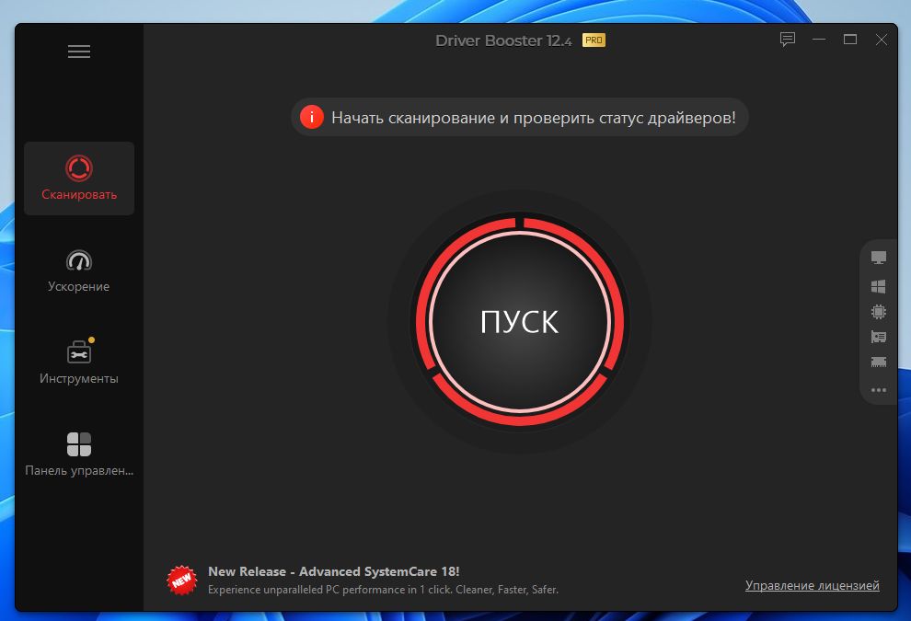Click the Driver Booster 12.4 title text
Image resolution: width=911 pixels, height=621 pixels.
coord(503,40)
